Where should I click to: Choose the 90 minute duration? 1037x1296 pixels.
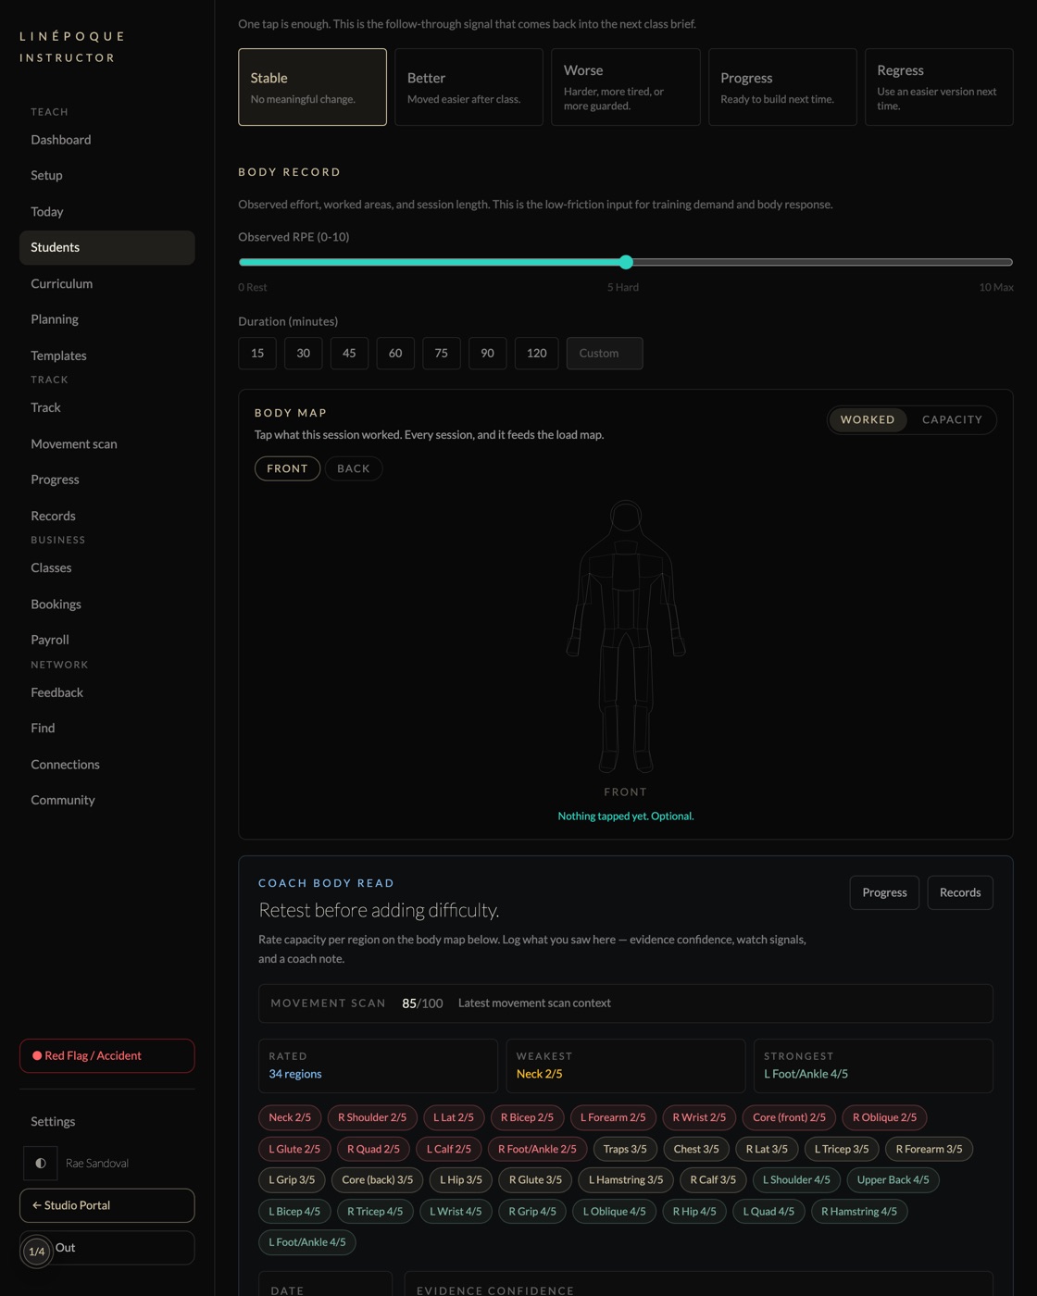point(487,353)
